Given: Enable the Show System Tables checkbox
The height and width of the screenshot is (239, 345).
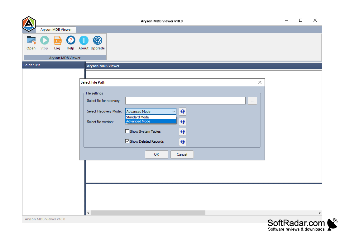Looking at the screenshot, I should click(127, 131).
